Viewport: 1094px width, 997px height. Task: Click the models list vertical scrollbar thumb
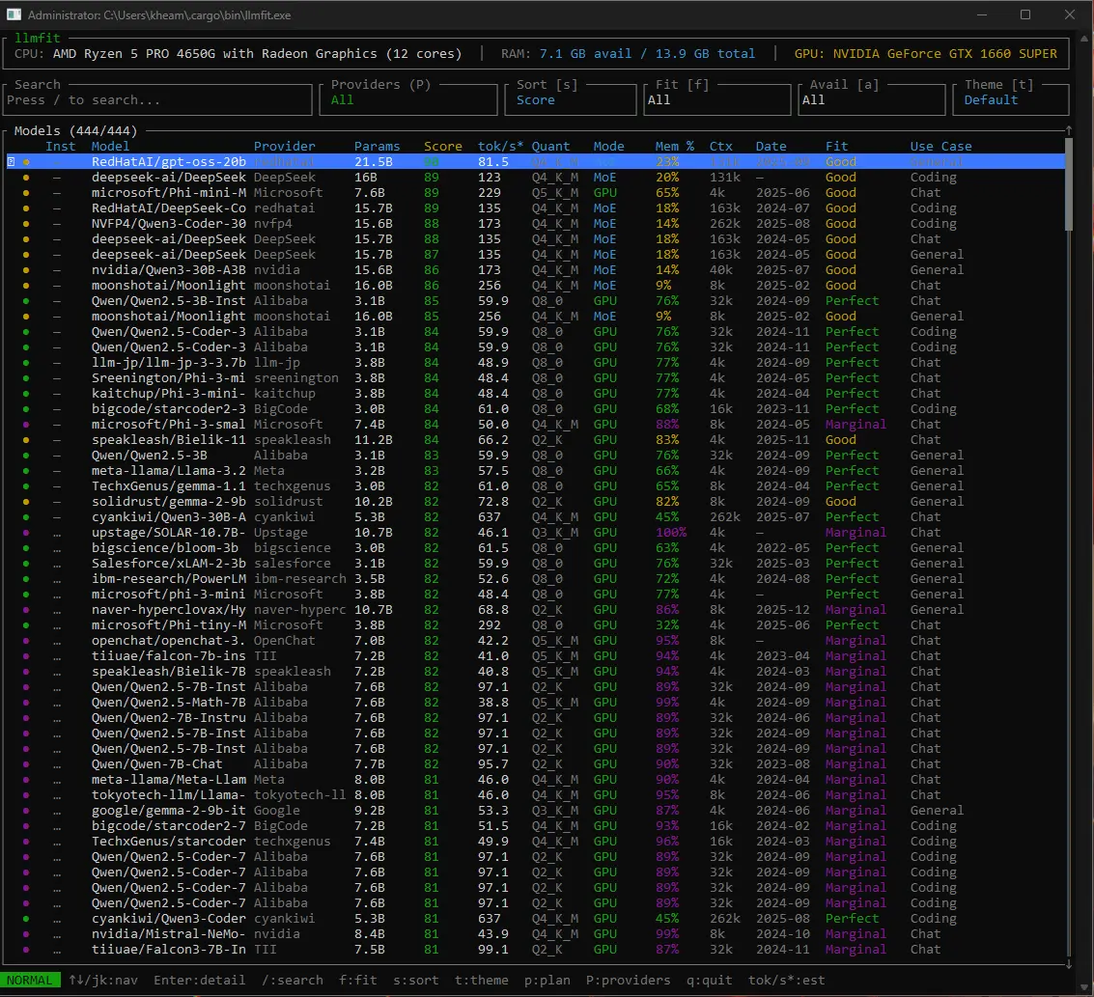[x=1069, y=184]
